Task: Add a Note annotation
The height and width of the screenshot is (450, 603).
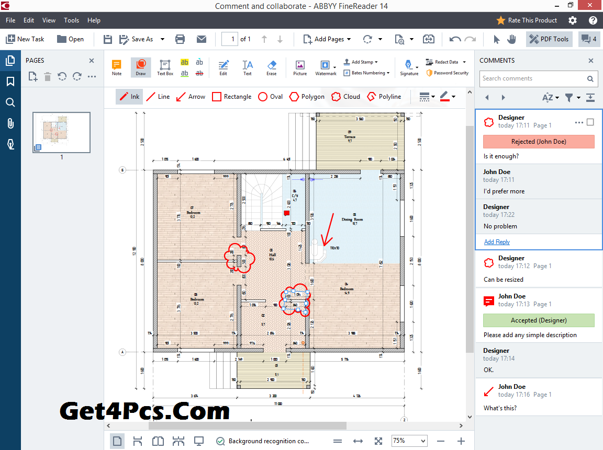Action: click(116, 67)
